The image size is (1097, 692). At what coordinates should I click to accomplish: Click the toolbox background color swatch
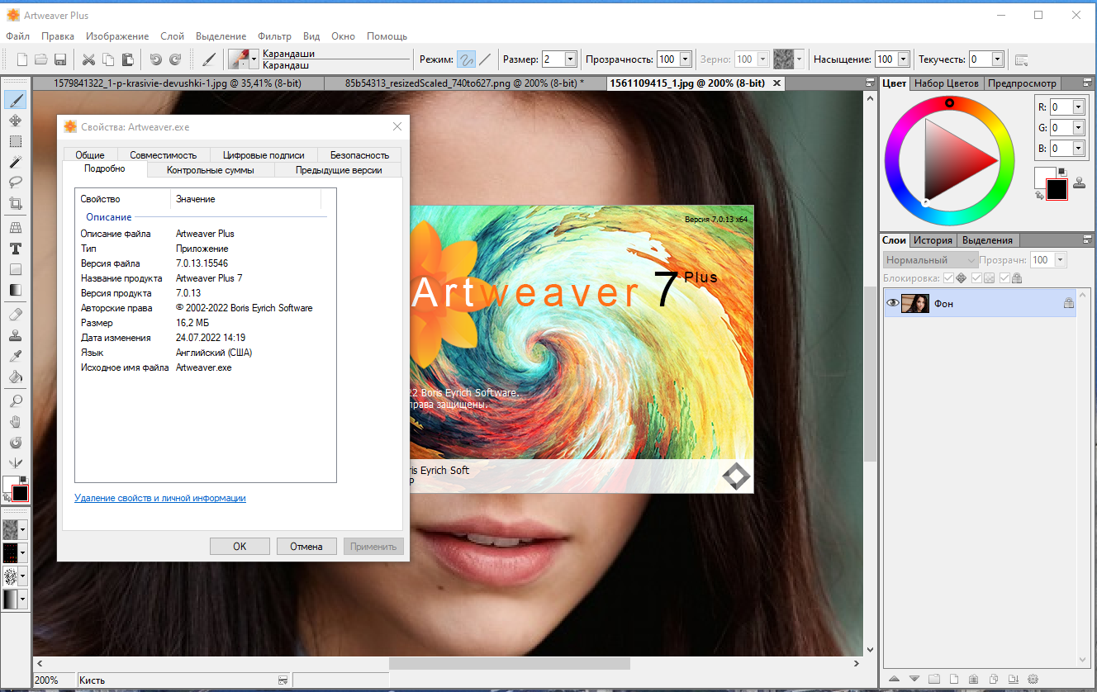(12, 484)
